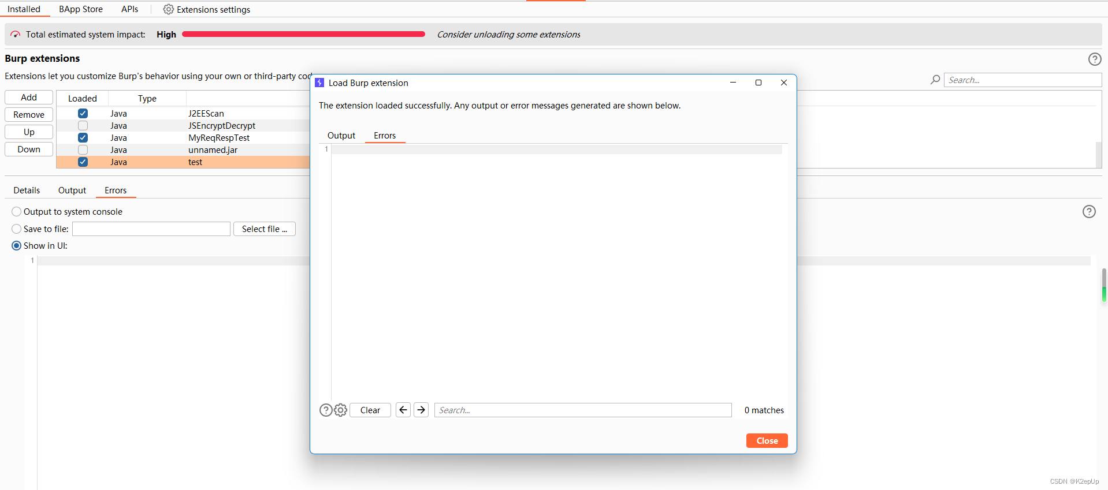Click the Burp icon in dialog title bar
Viewport: 1108px width, 490px height.
[x=319, y=83]
